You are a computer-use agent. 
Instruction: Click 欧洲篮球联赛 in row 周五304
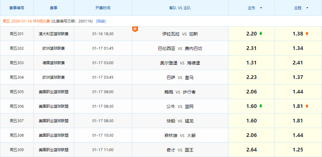(54, 77)
